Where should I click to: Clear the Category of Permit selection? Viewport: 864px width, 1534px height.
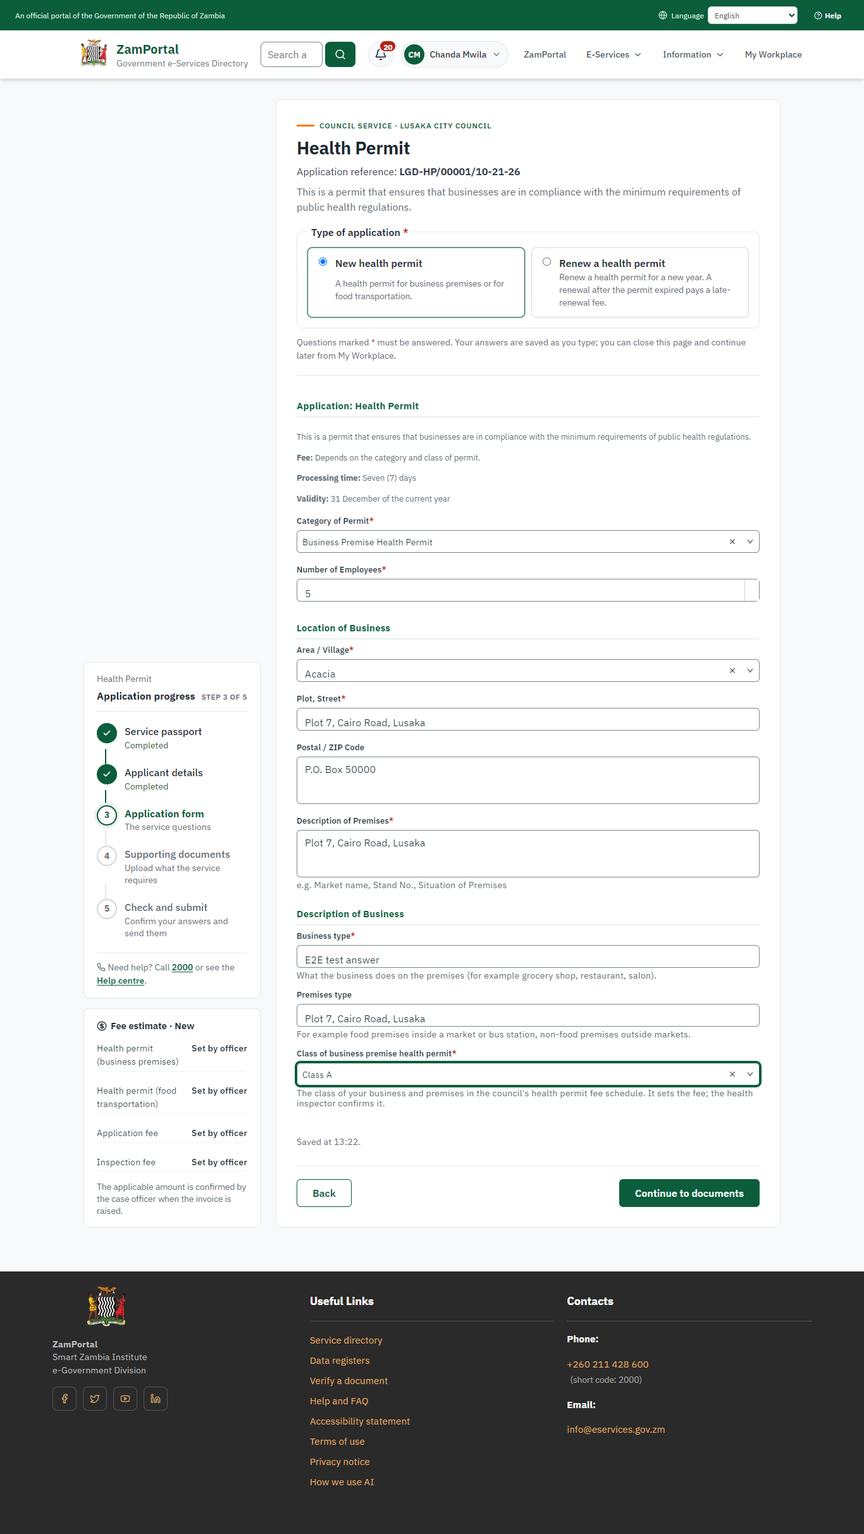[732, 541]
